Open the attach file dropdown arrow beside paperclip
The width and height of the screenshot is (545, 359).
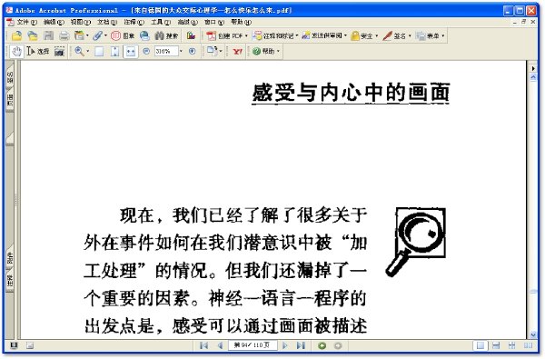[105, 35]
